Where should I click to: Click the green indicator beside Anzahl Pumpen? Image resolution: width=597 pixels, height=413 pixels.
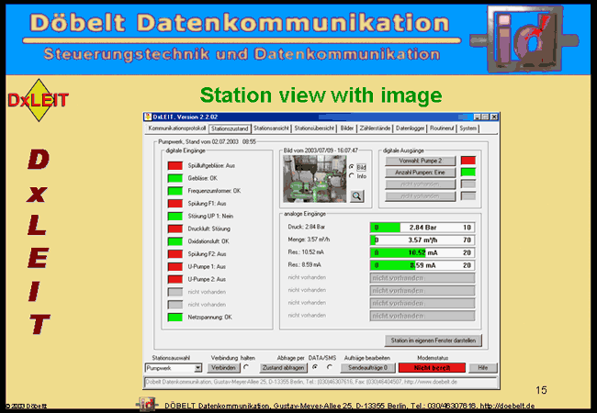click(468, 173)
